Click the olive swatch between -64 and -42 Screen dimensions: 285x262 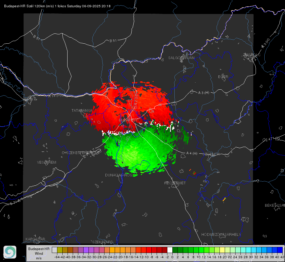point(60,250)
